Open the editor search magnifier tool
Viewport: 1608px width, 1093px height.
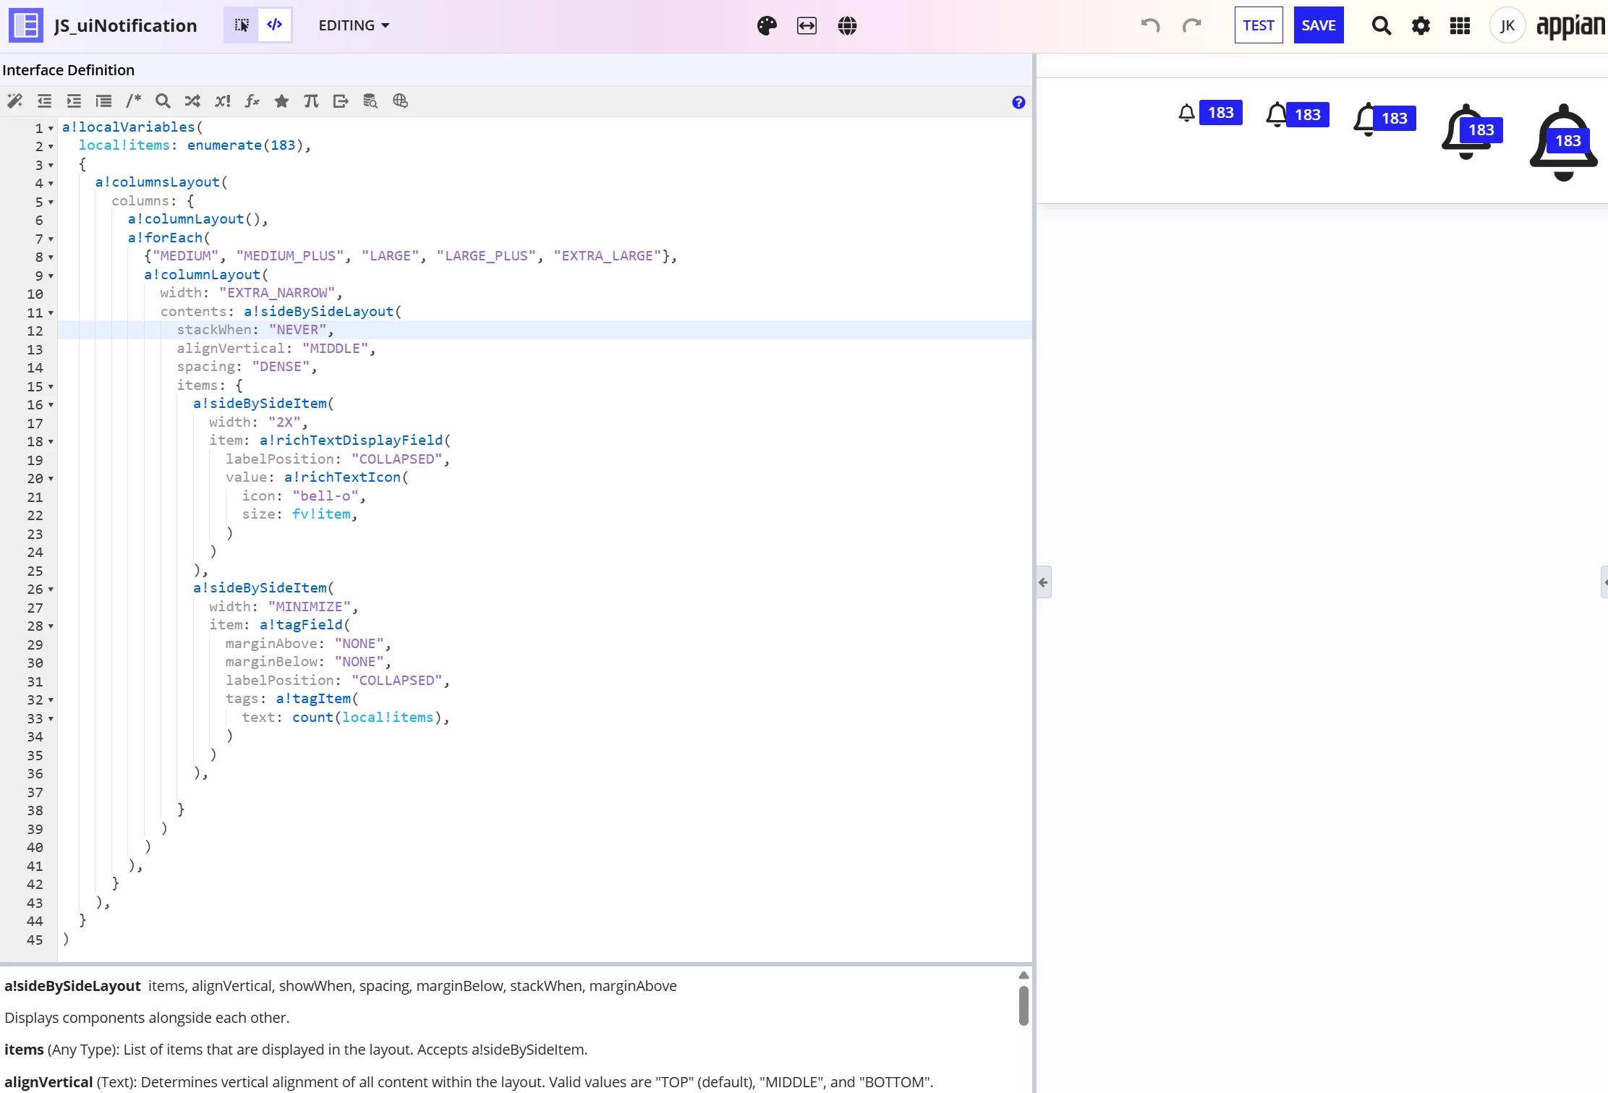163,101
